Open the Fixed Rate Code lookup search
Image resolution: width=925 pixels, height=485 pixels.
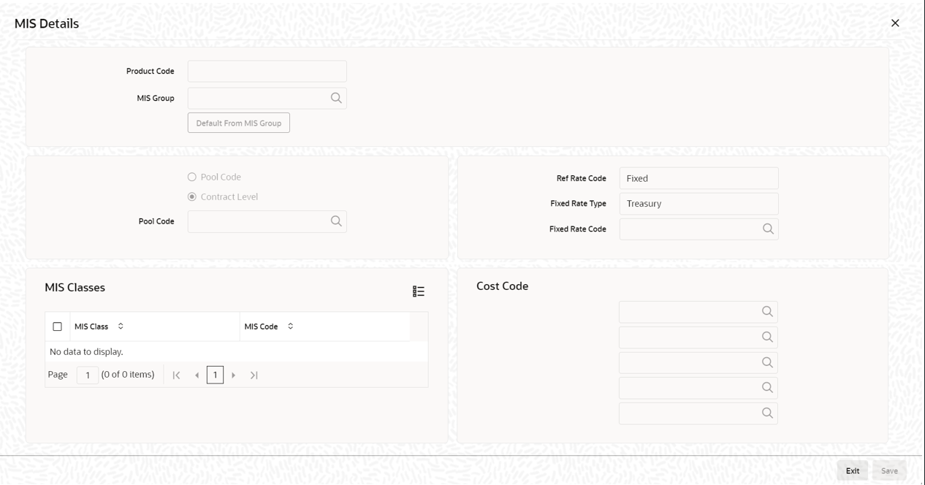(767, 229)
